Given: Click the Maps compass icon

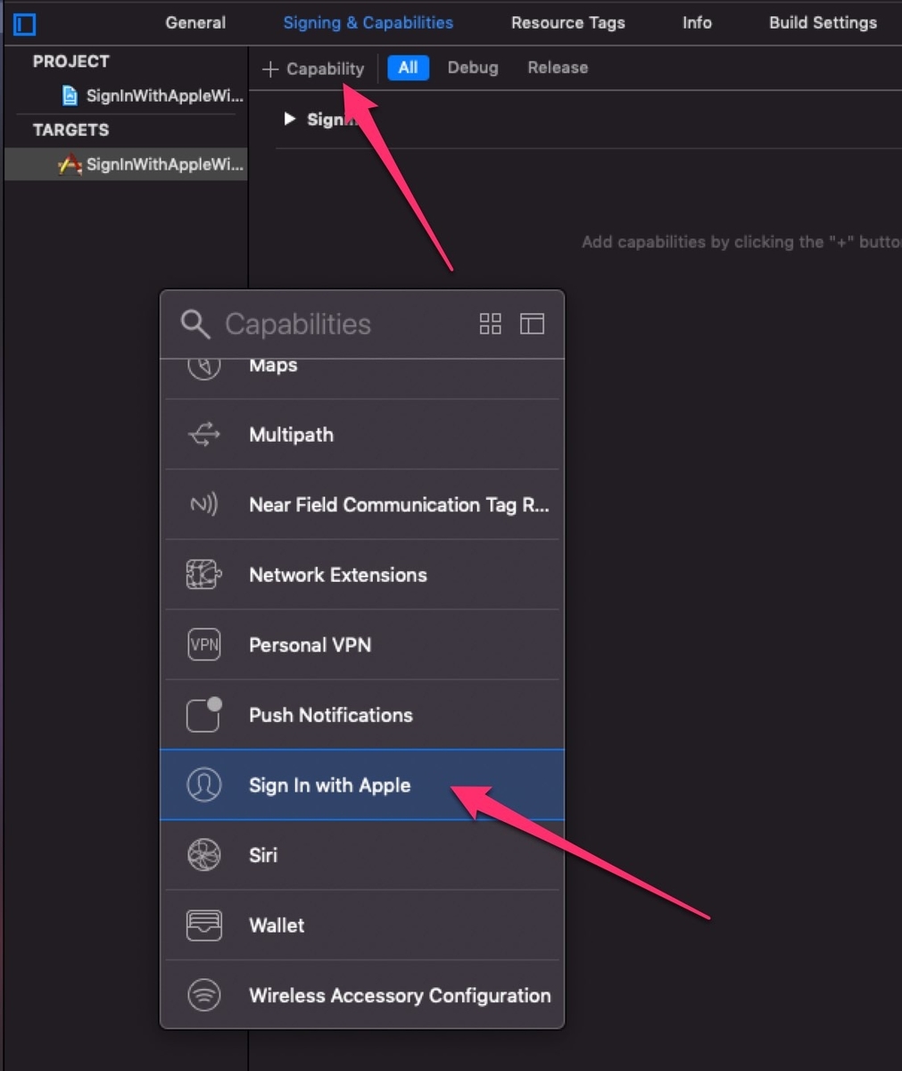Looking at the screenshot, I should click(x=203, y=368).
